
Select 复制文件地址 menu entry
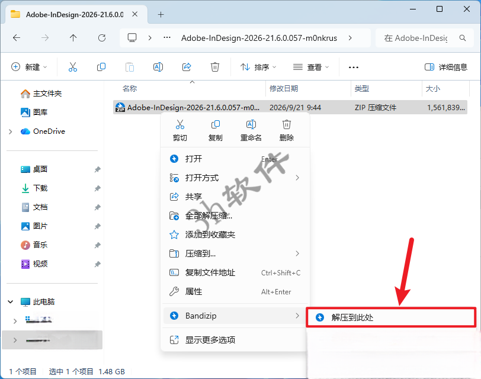(x=235, y=272)
